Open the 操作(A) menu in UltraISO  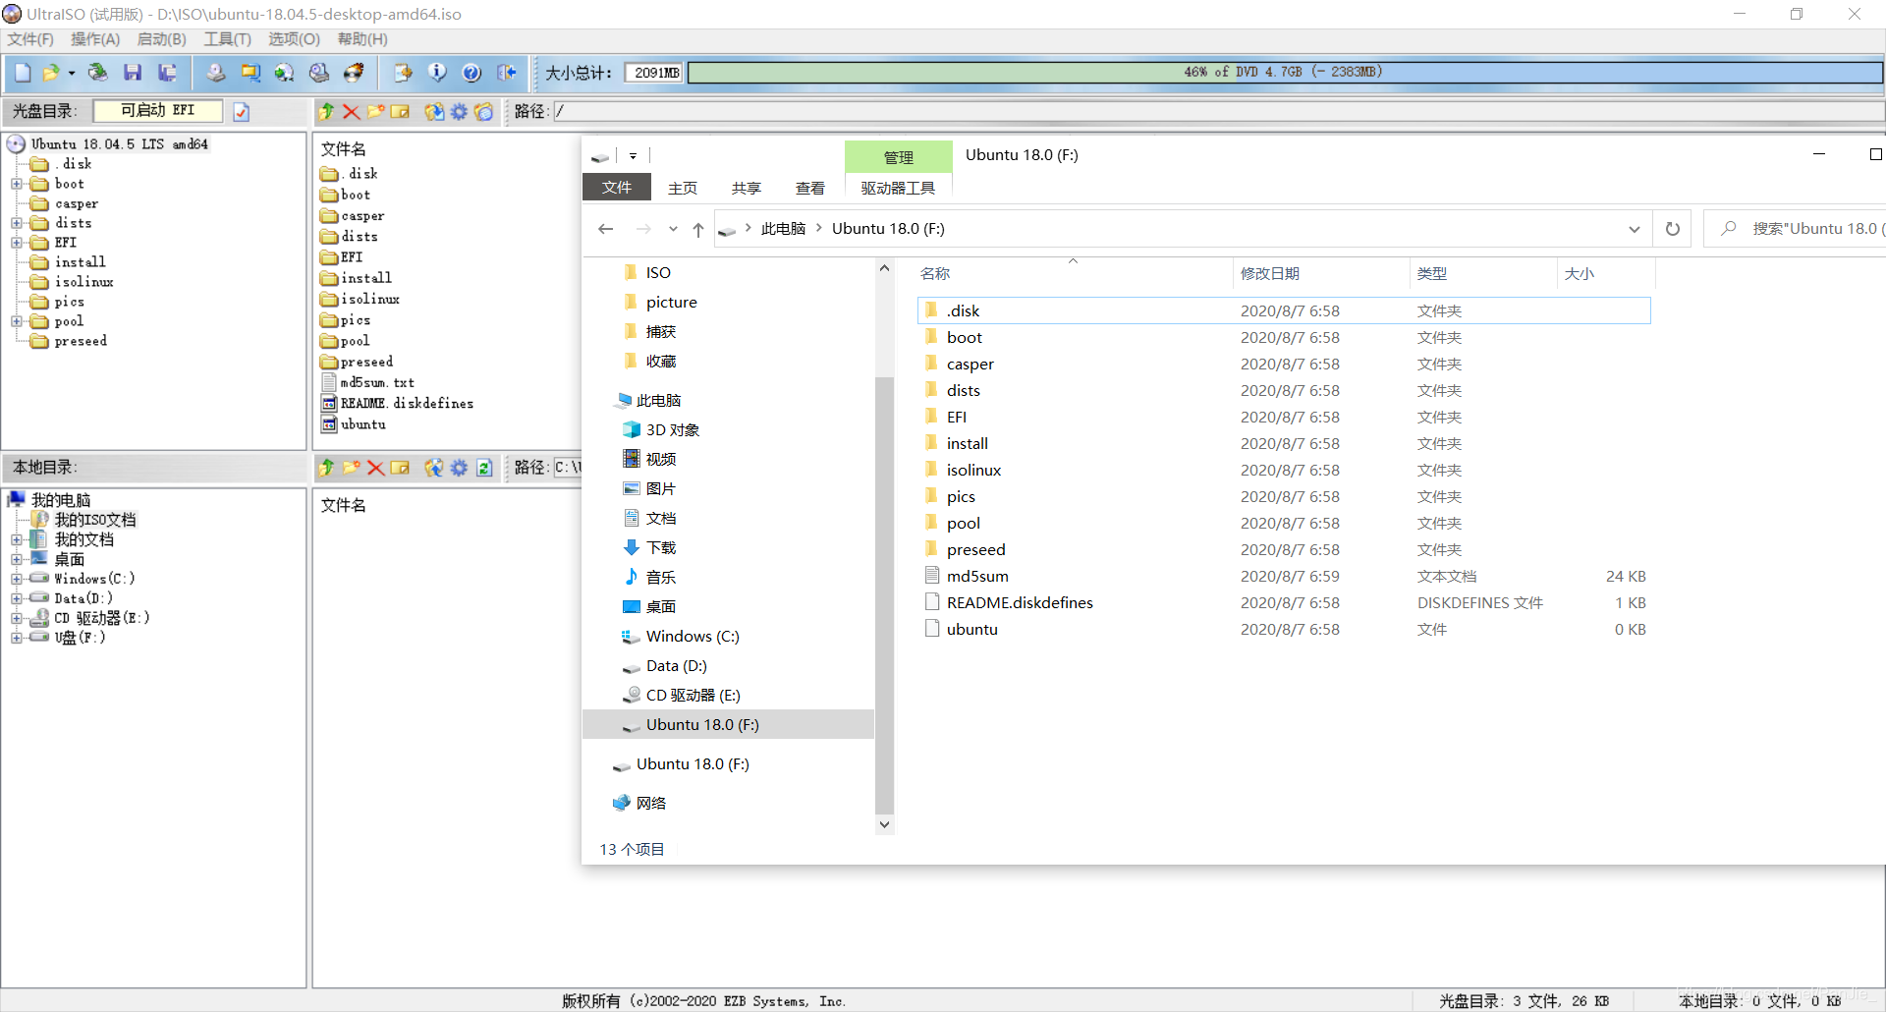click(95, 39)
